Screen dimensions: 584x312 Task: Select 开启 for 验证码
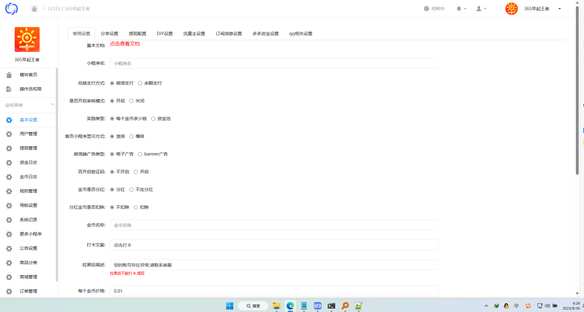click(x=136, y=172)
